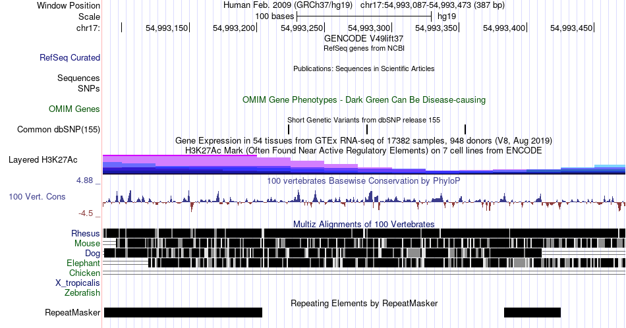The image size is (626, 328).
Task: Click the 100 bases scale bar
Action: point(364,16)
